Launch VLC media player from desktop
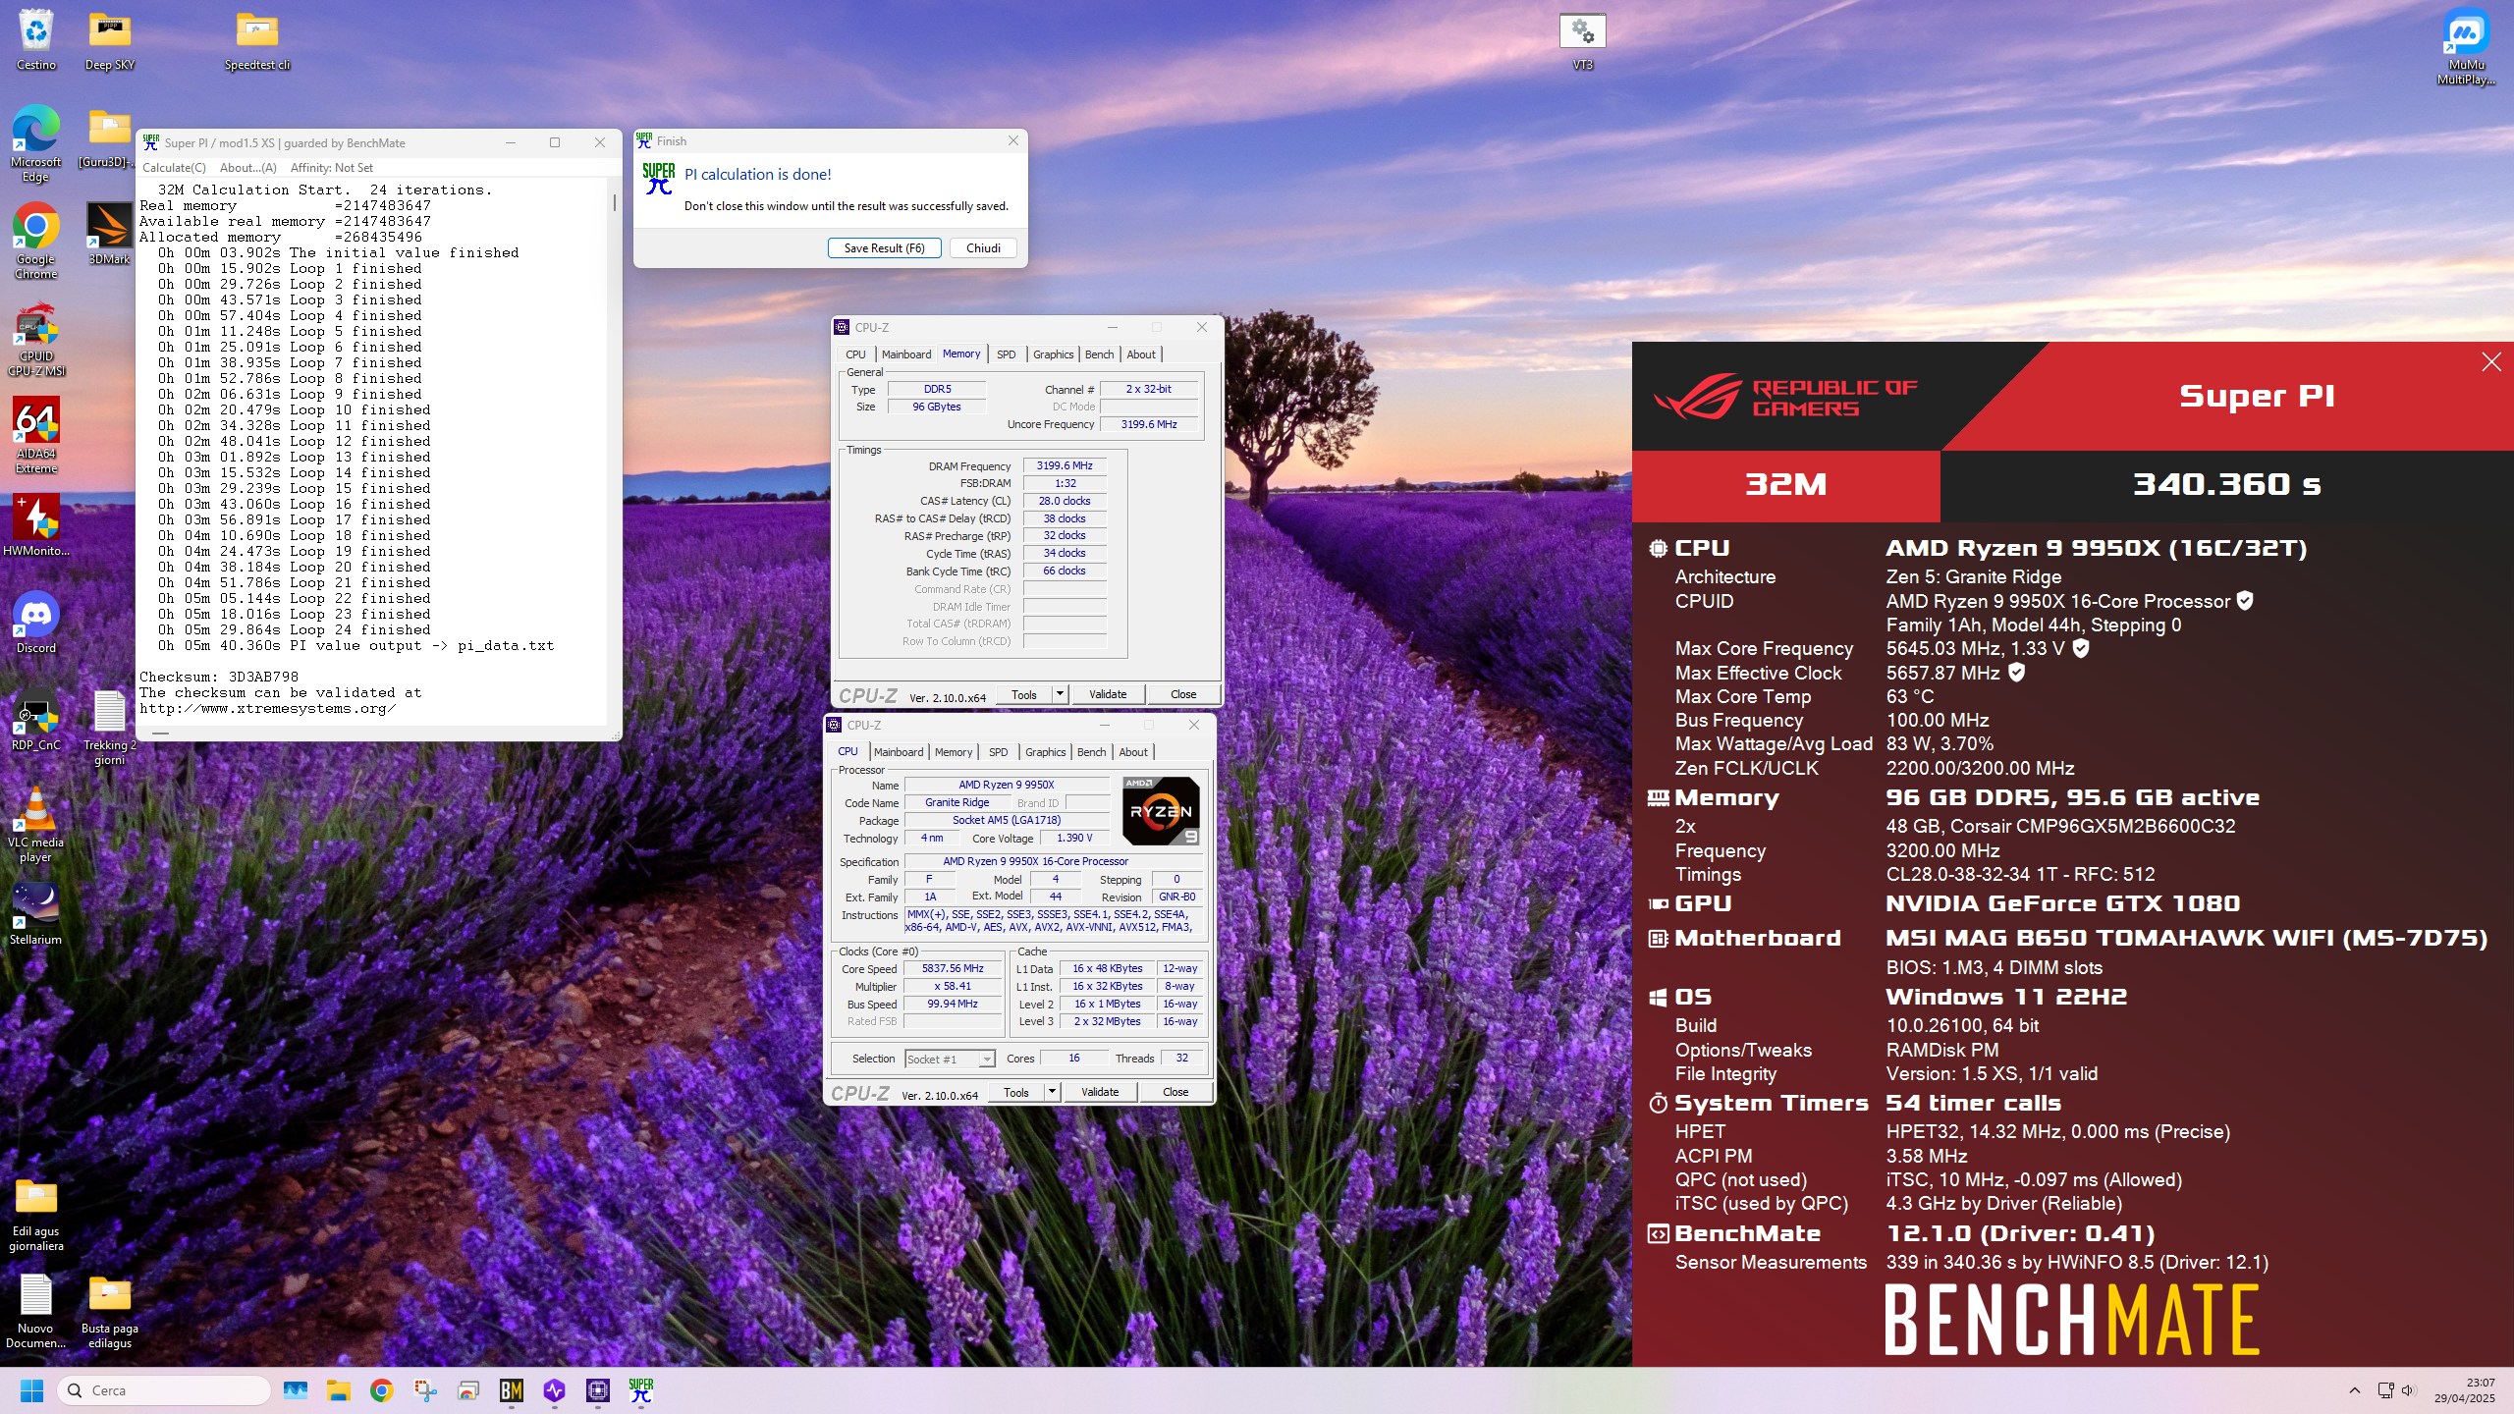2514x1414 pixels. click(36, 823)
